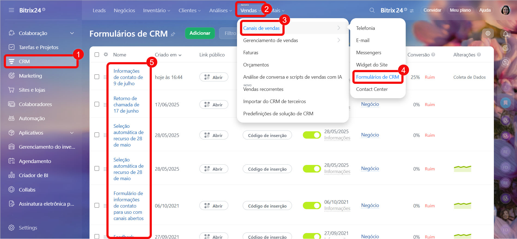Open the search magnifier icon in header

pos(372,10)
